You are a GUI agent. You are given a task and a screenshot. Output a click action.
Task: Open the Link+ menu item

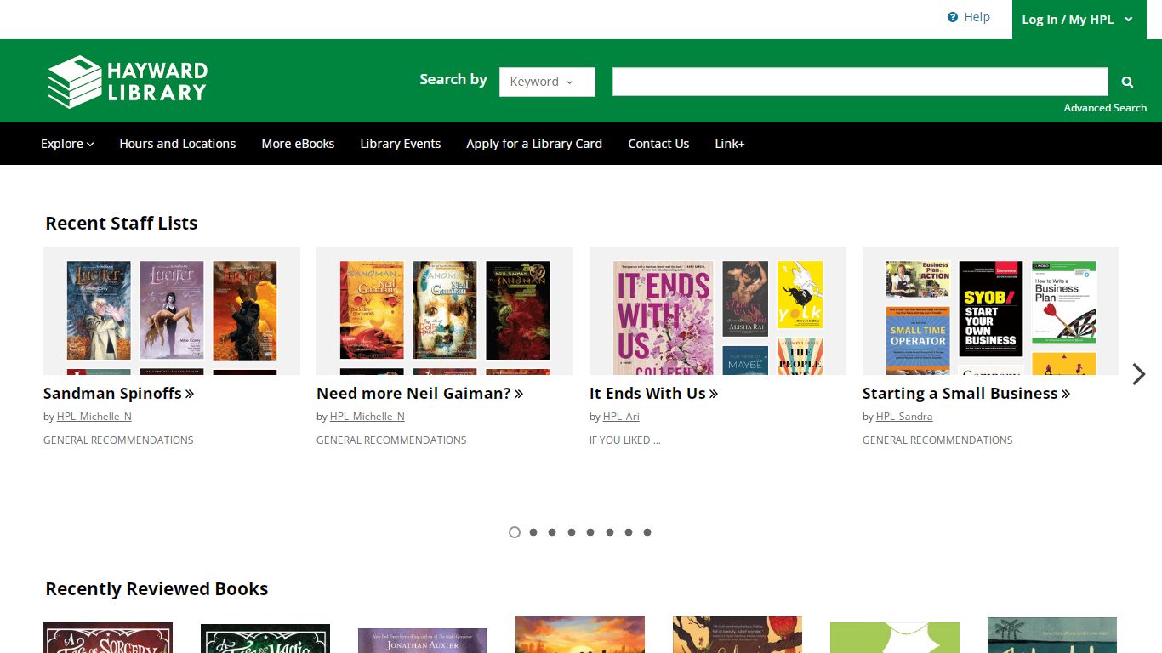coord(730,144)
